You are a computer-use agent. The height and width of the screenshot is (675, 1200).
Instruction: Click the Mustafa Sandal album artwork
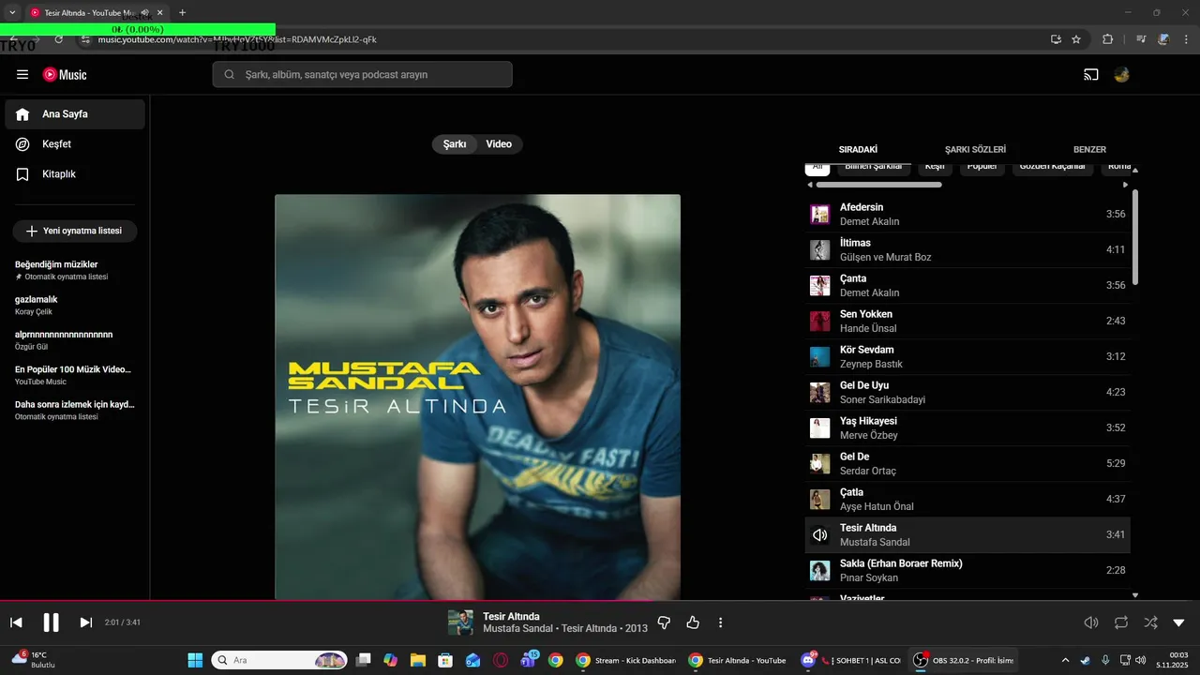tap(477, 397)
